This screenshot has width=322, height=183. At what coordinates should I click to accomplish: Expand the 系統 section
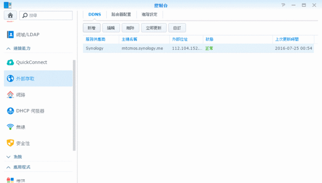(8, 157)
